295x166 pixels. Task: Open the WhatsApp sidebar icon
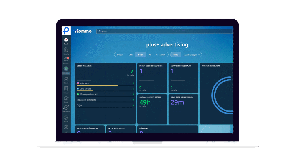click(66, 69)
